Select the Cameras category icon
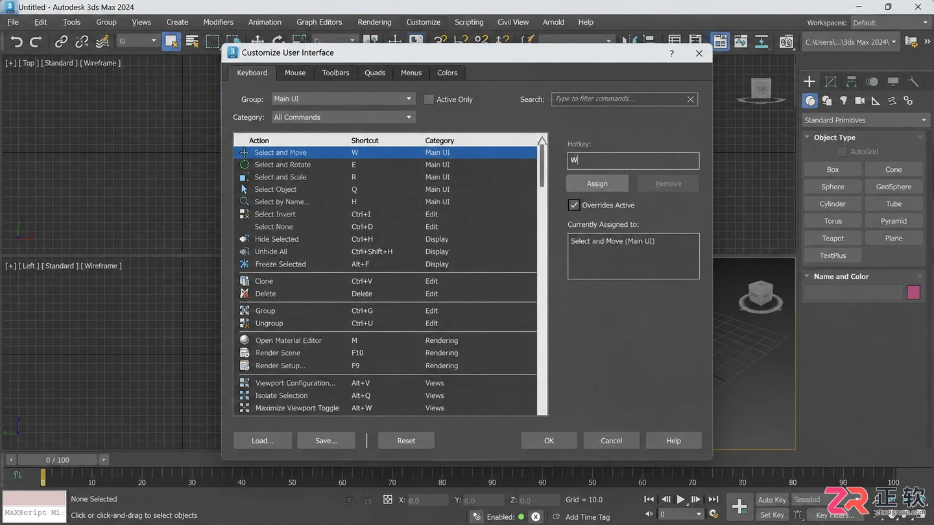The width and height of the screenshot is (934, 525). (x=859, y=100)
